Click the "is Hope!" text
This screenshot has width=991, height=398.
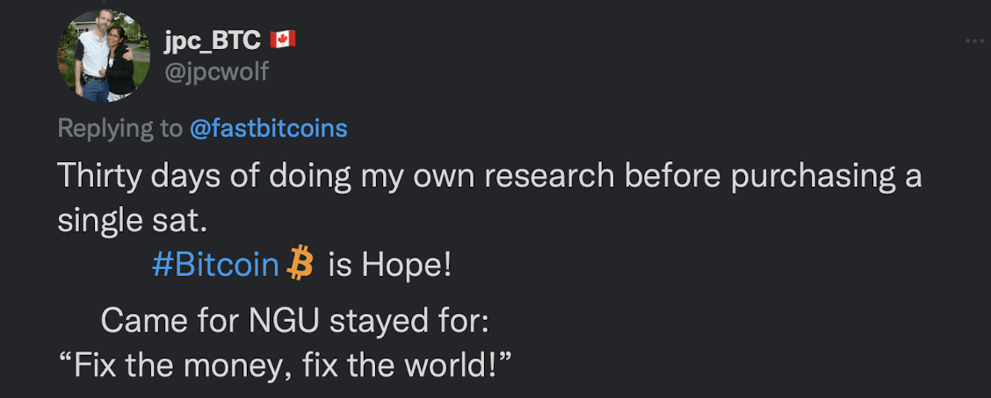pos(389,264)
